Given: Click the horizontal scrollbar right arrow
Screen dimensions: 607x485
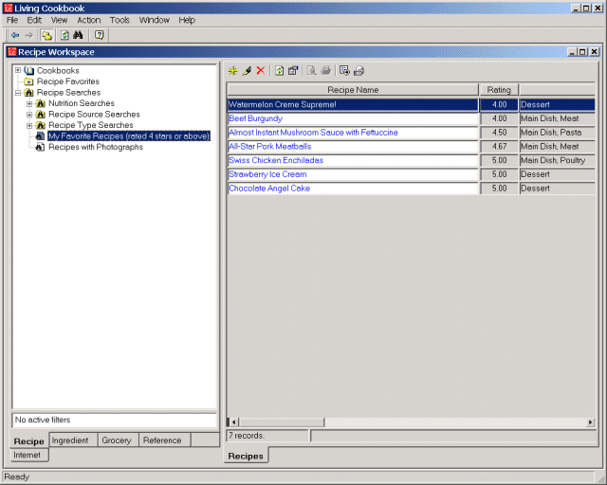Looking at the screenshot, I should (x=590, y=422).
